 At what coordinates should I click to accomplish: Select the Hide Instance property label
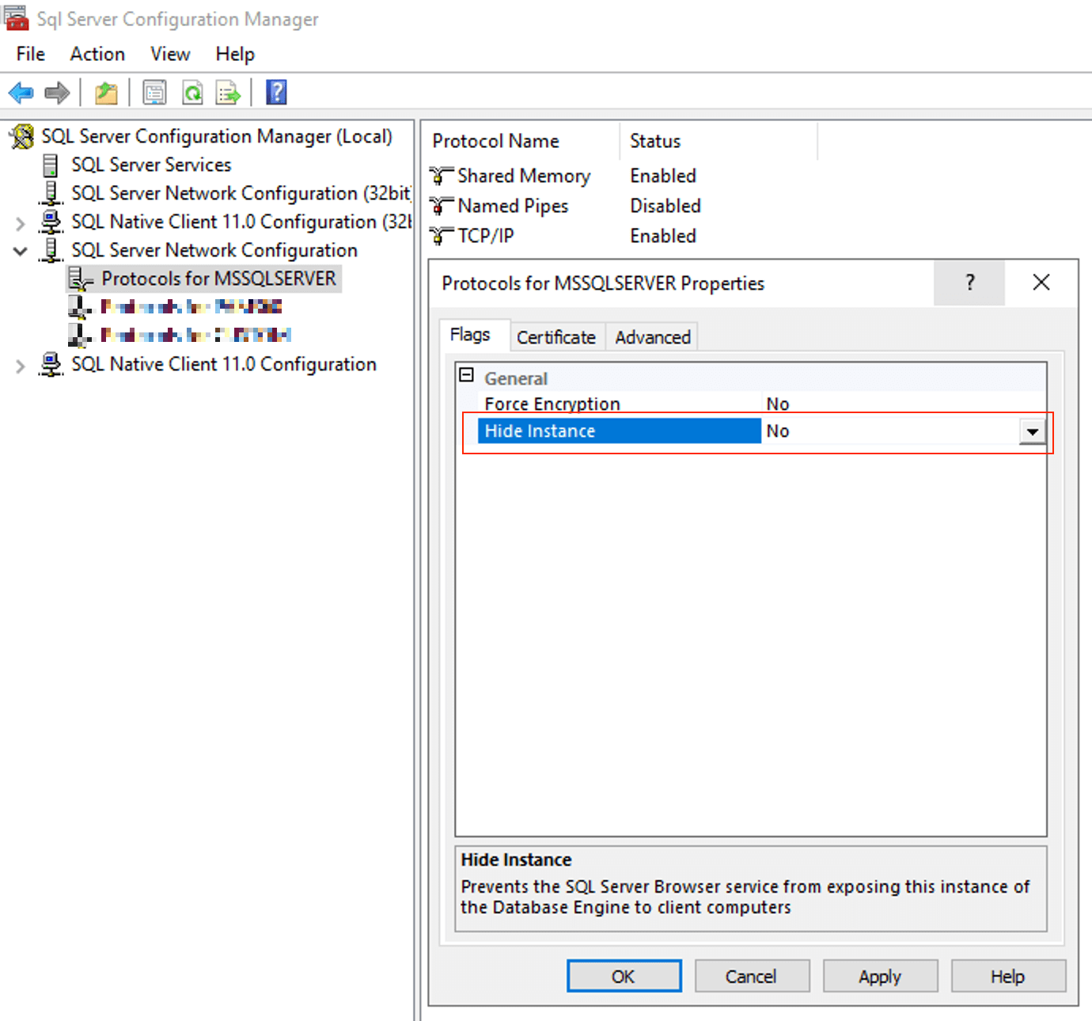pyautogui.click(x=619, y=431)
